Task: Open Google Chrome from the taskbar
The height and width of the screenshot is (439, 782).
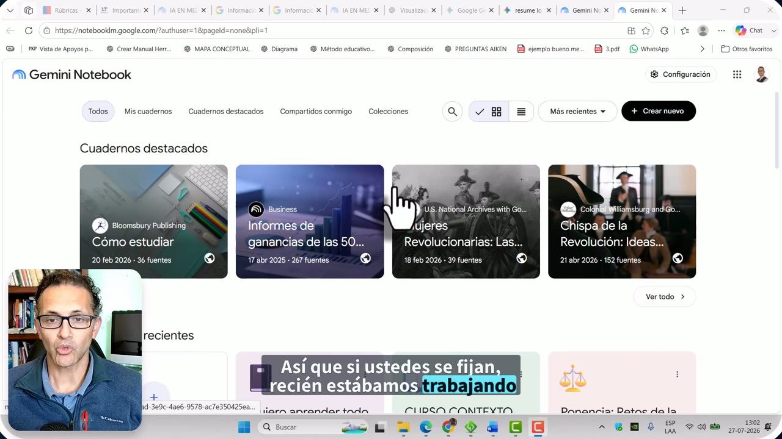Action: pos(448,427)
